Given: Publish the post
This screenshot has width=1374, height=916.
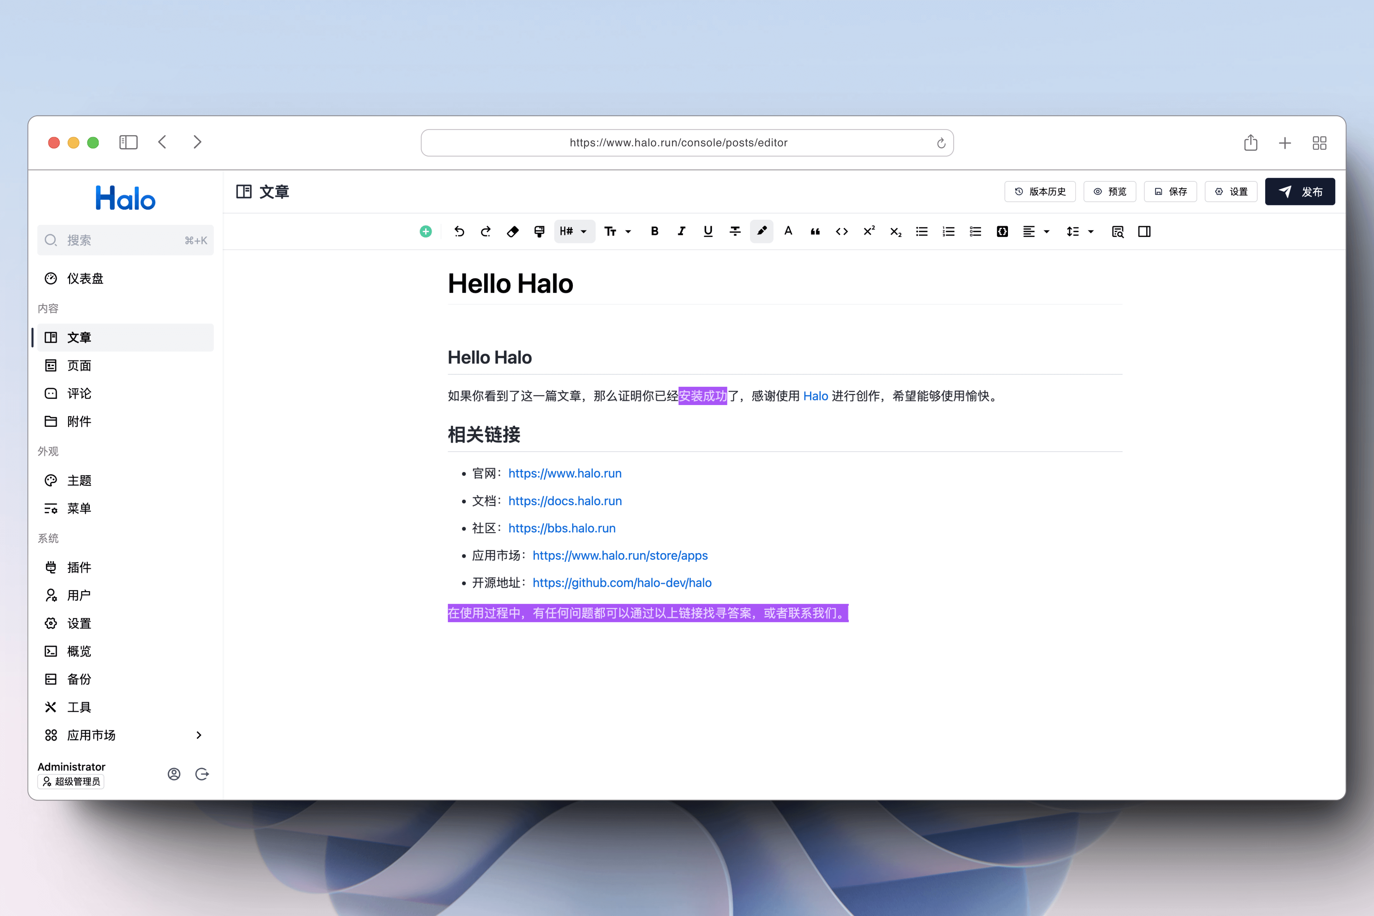Looking at the screenshot, I should 1300,192.
